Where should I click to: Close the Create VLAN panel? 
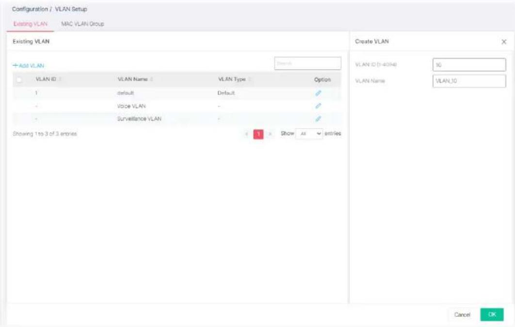tap(504, 42)
